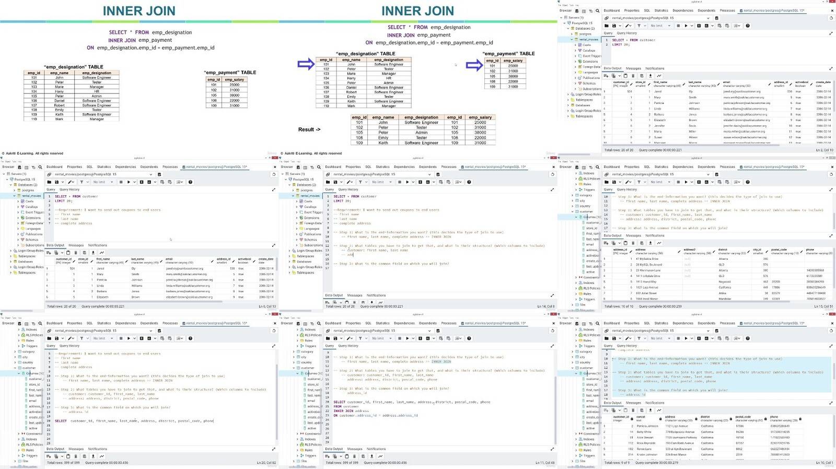
Task: Click Save File icon in two-line query window
Action: 614,26
